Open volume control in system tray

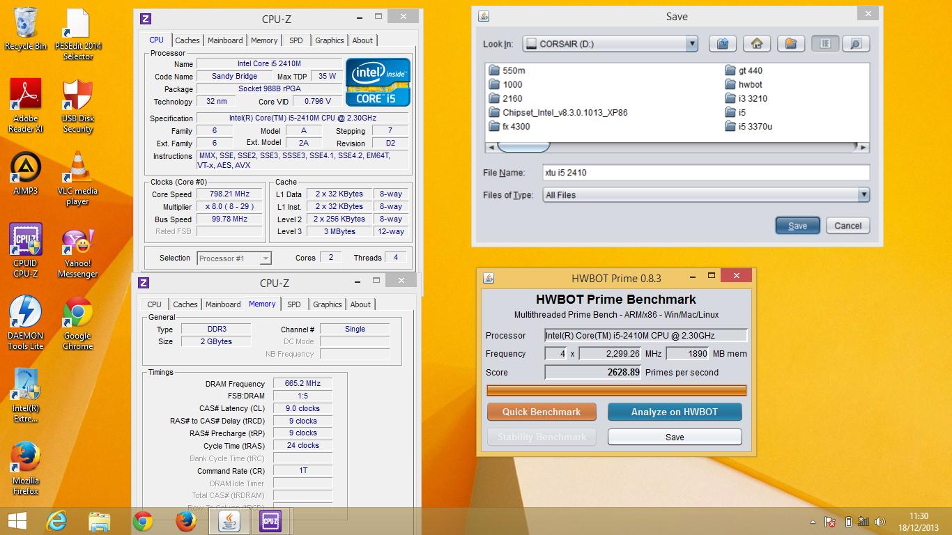(880, 521)
